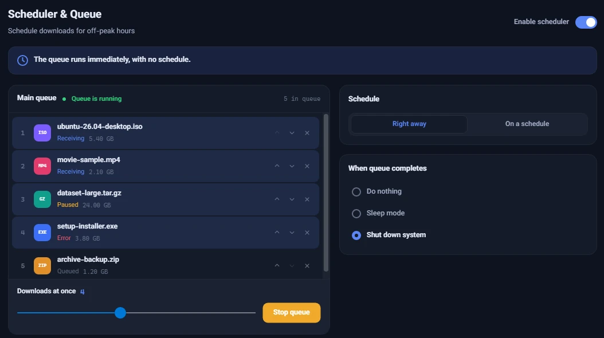
Task: Select the Shut down system option
Action: click(x=356, y=235)
